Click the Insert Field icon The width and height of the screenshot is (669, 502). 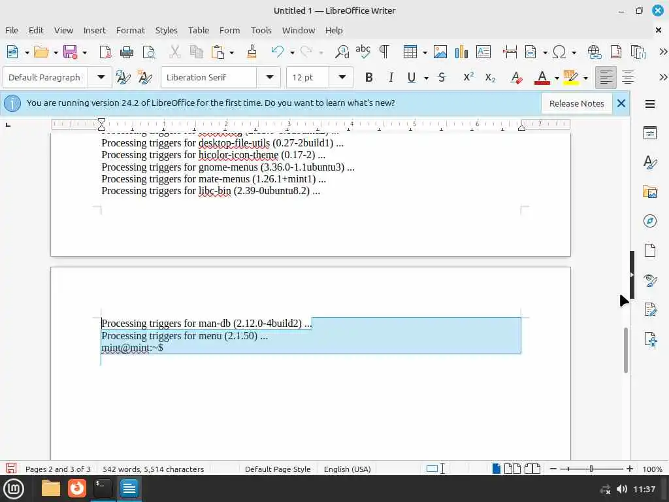pos(530,52)
